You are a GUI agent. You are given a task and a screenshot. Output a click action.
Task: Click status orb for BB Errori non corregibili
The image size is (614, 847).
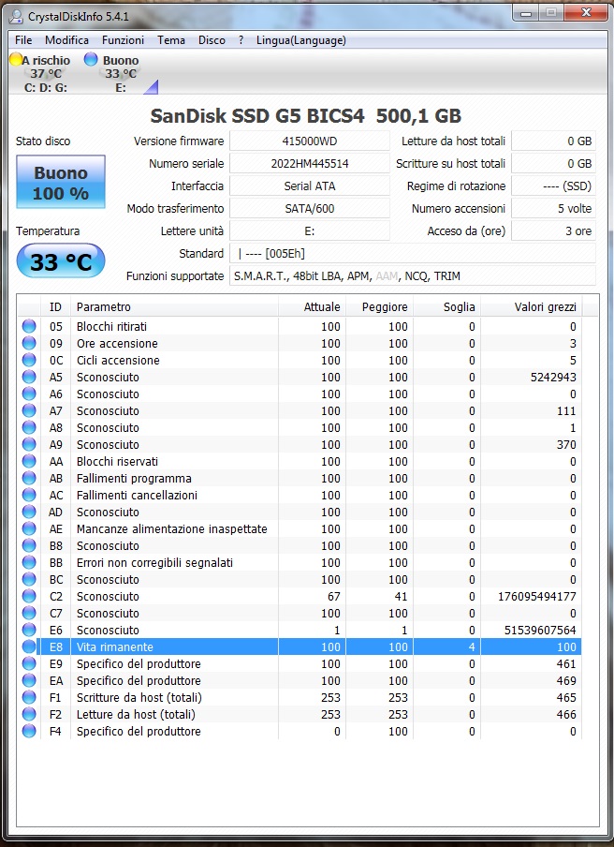[29, 562]
